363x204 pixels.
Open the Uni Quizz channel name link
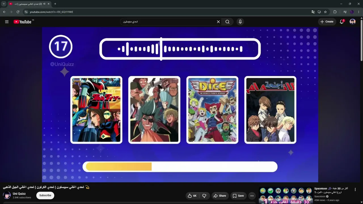point(19,194)
